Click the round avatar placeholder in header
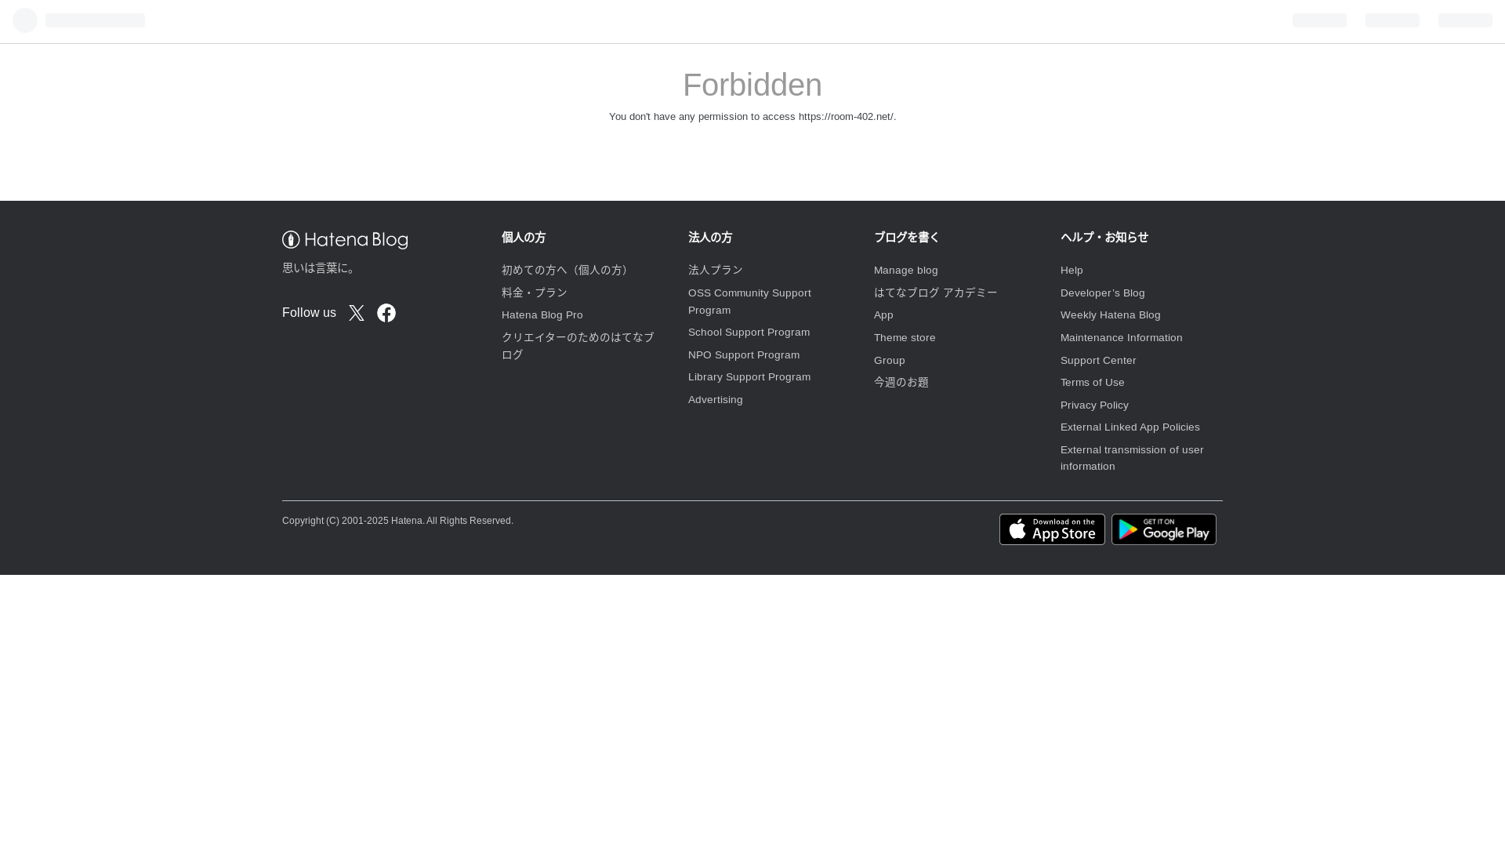Screen dimensions: 1505x847 tap(25, 20)
